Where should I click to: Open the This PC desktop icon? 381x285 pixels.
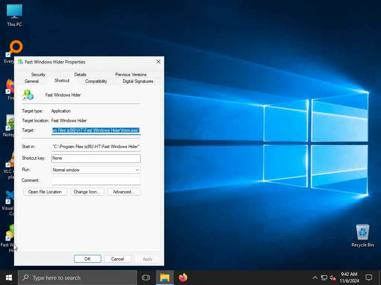[x=15, y=15]
